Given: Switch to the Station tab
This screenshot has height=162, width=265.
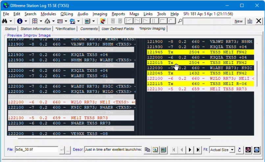Looking at the screenshot, I should coord(10,29).
